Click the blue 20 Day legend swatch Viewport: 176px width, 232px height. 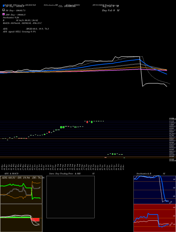tap(4, 6)
